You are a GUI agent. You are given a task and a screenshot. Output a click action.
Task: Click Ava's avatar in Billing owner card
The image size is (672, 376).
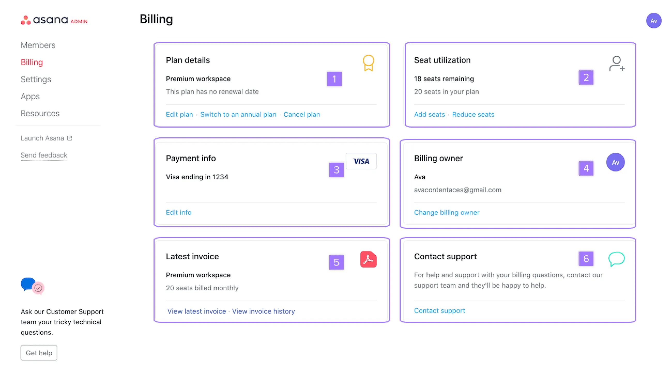(x=615, y=162)
